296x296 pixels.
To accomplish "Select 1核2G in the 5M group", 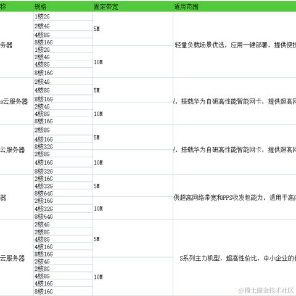I will pyautogui.click(x=63, y=17).
